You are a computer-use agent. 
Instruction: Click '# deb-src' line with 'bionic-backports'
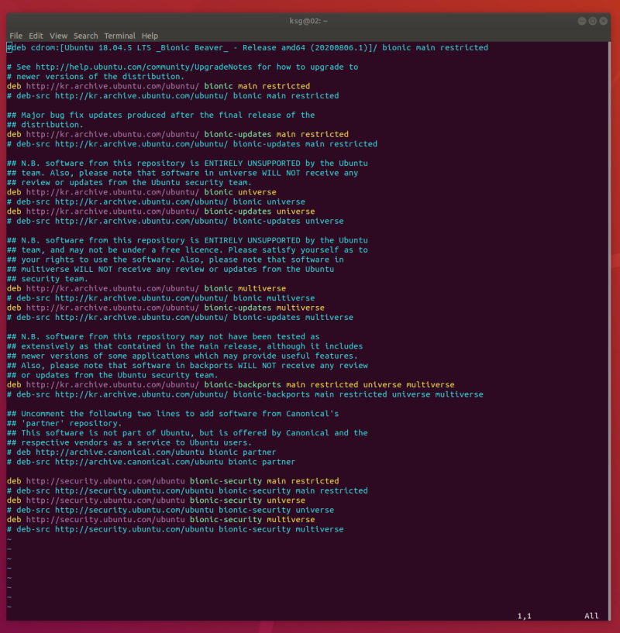point(245,395)
